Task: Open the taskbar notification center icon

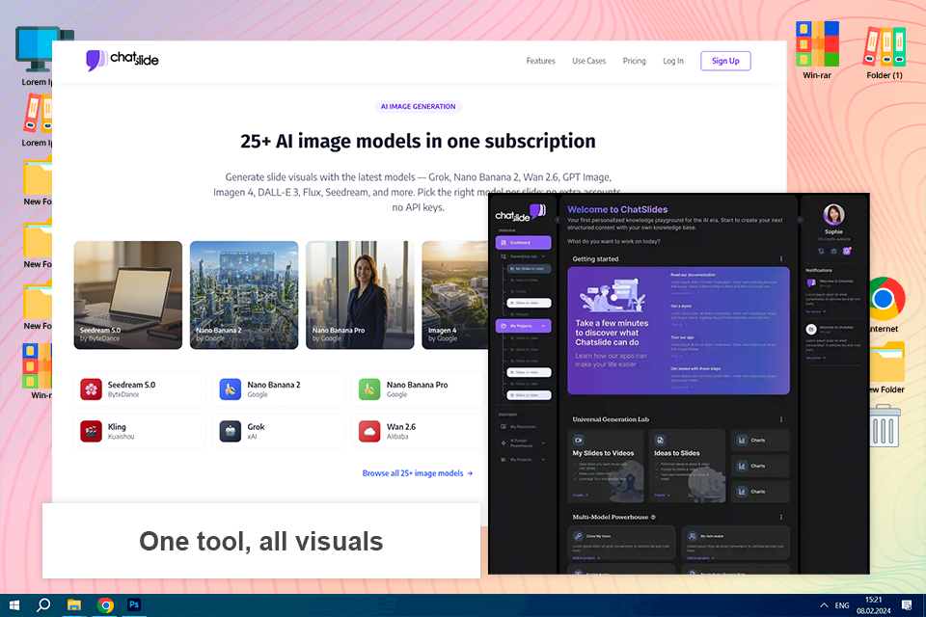Action: pos(907,605)
